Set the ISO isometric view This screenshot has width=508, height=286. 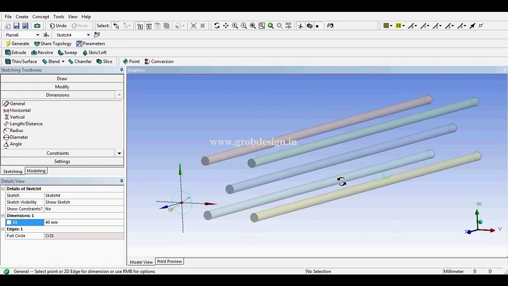(x=289, y=26)
